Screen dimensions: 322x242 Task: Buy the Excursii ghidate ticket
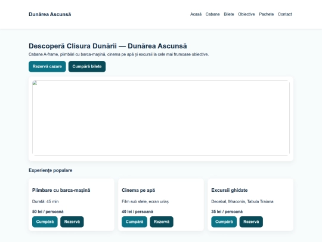(x=224, y=222)
